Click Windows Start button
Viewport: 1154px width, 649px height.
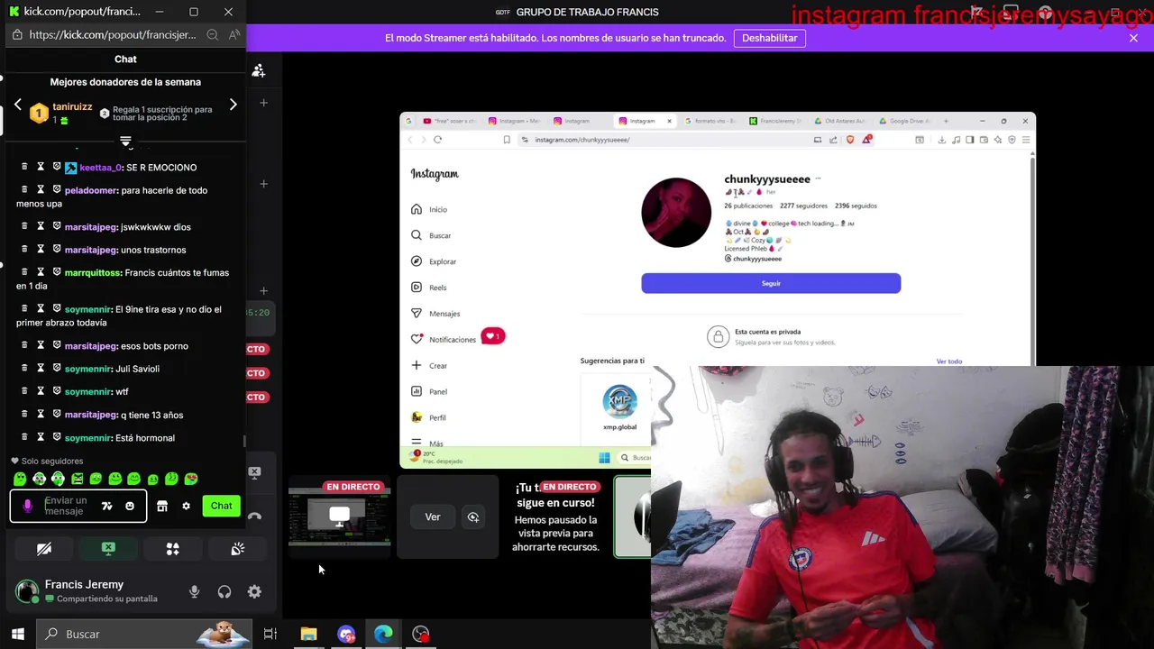tap(17, 635)
